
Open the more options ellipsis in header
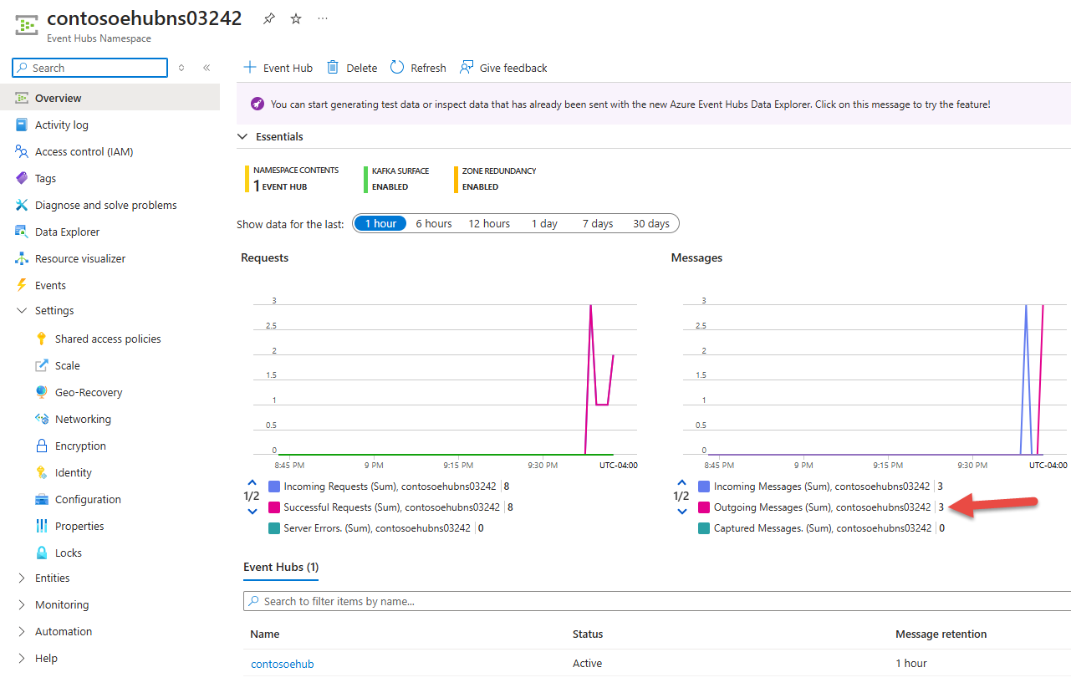[323, 18]
